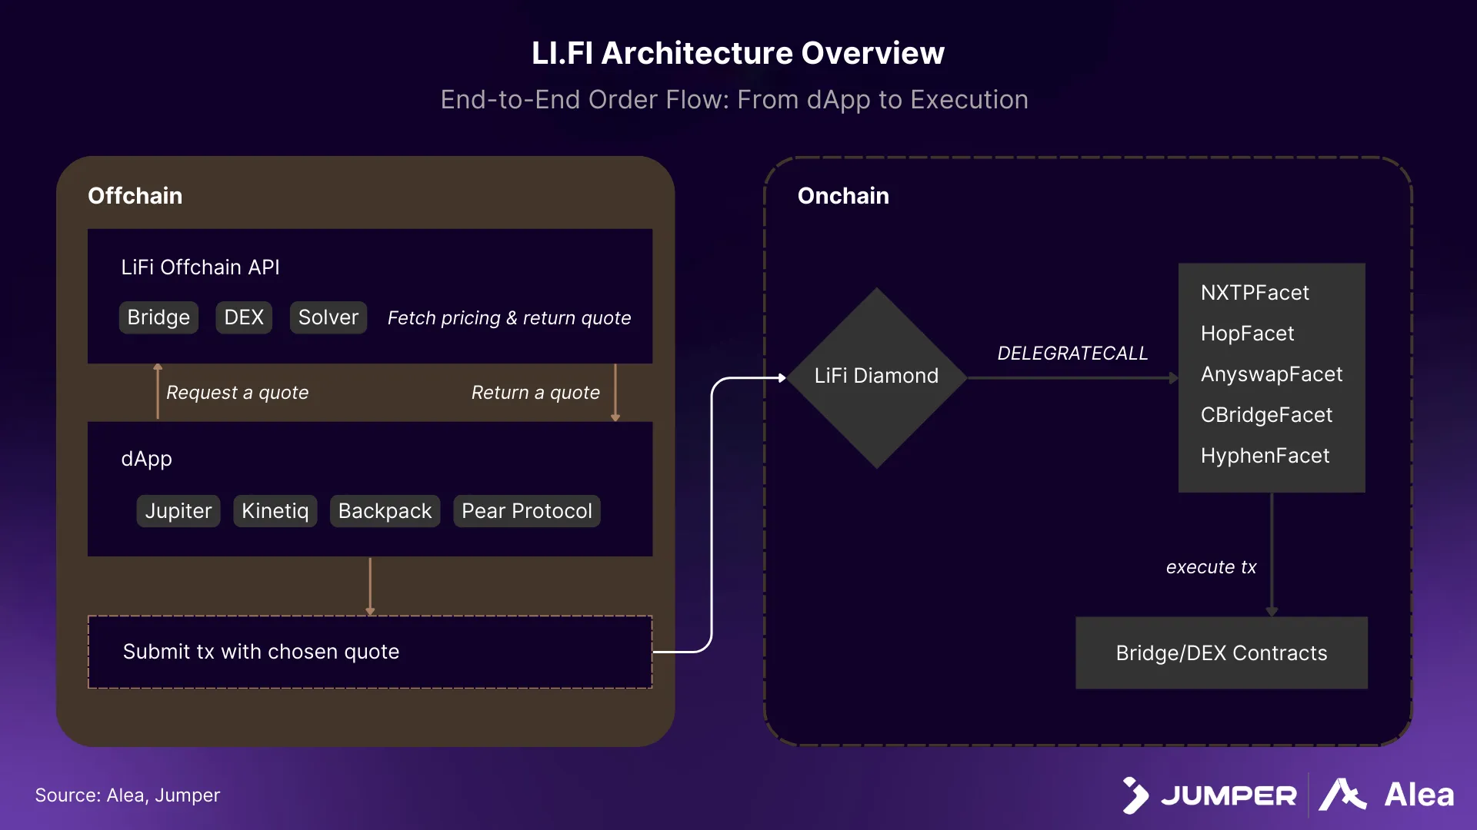
Task: Click the Alea logo icon
Action: pyautogui.click(x=1342, y=795)
